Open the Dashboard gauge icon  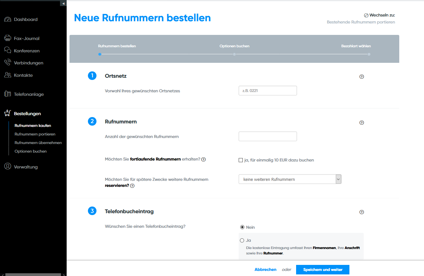8,19
